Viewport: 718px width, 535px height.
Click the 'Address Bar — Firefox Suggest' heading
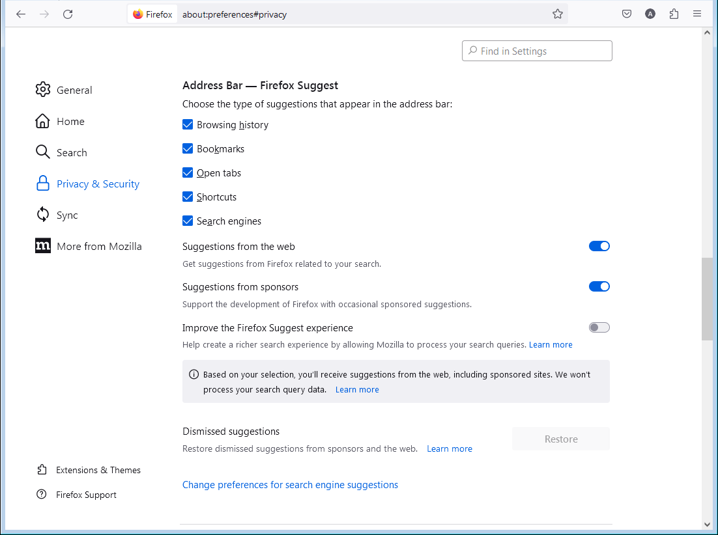tap(260, 85)
